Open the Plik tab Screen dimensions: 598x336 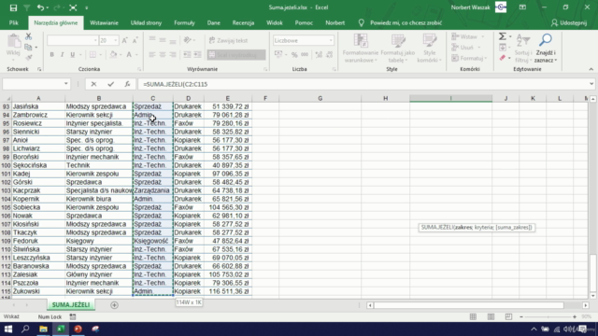click(14, 22)
